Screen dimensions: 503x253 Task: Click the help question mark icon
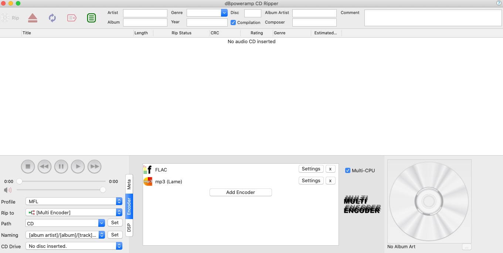(x=499, y=3)
